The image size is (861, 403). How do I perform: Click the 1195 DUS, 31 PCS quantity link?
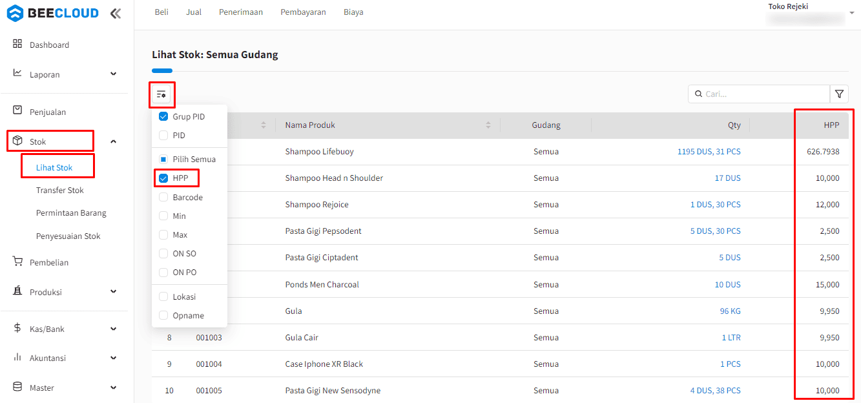point(709,152)
